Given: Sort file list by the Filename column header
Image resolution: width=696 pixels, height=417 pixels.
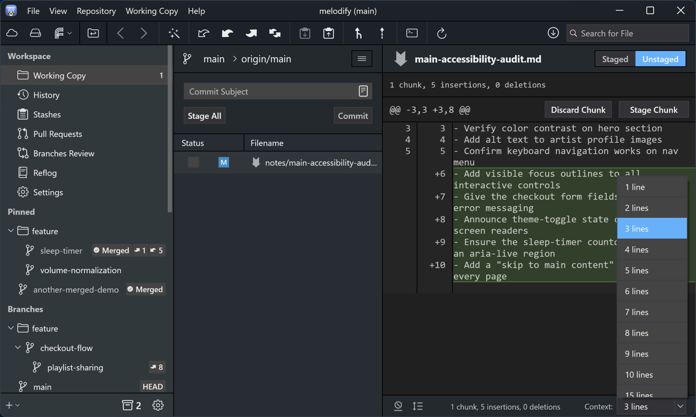Looking at the screenshot, I should point(313,143).
